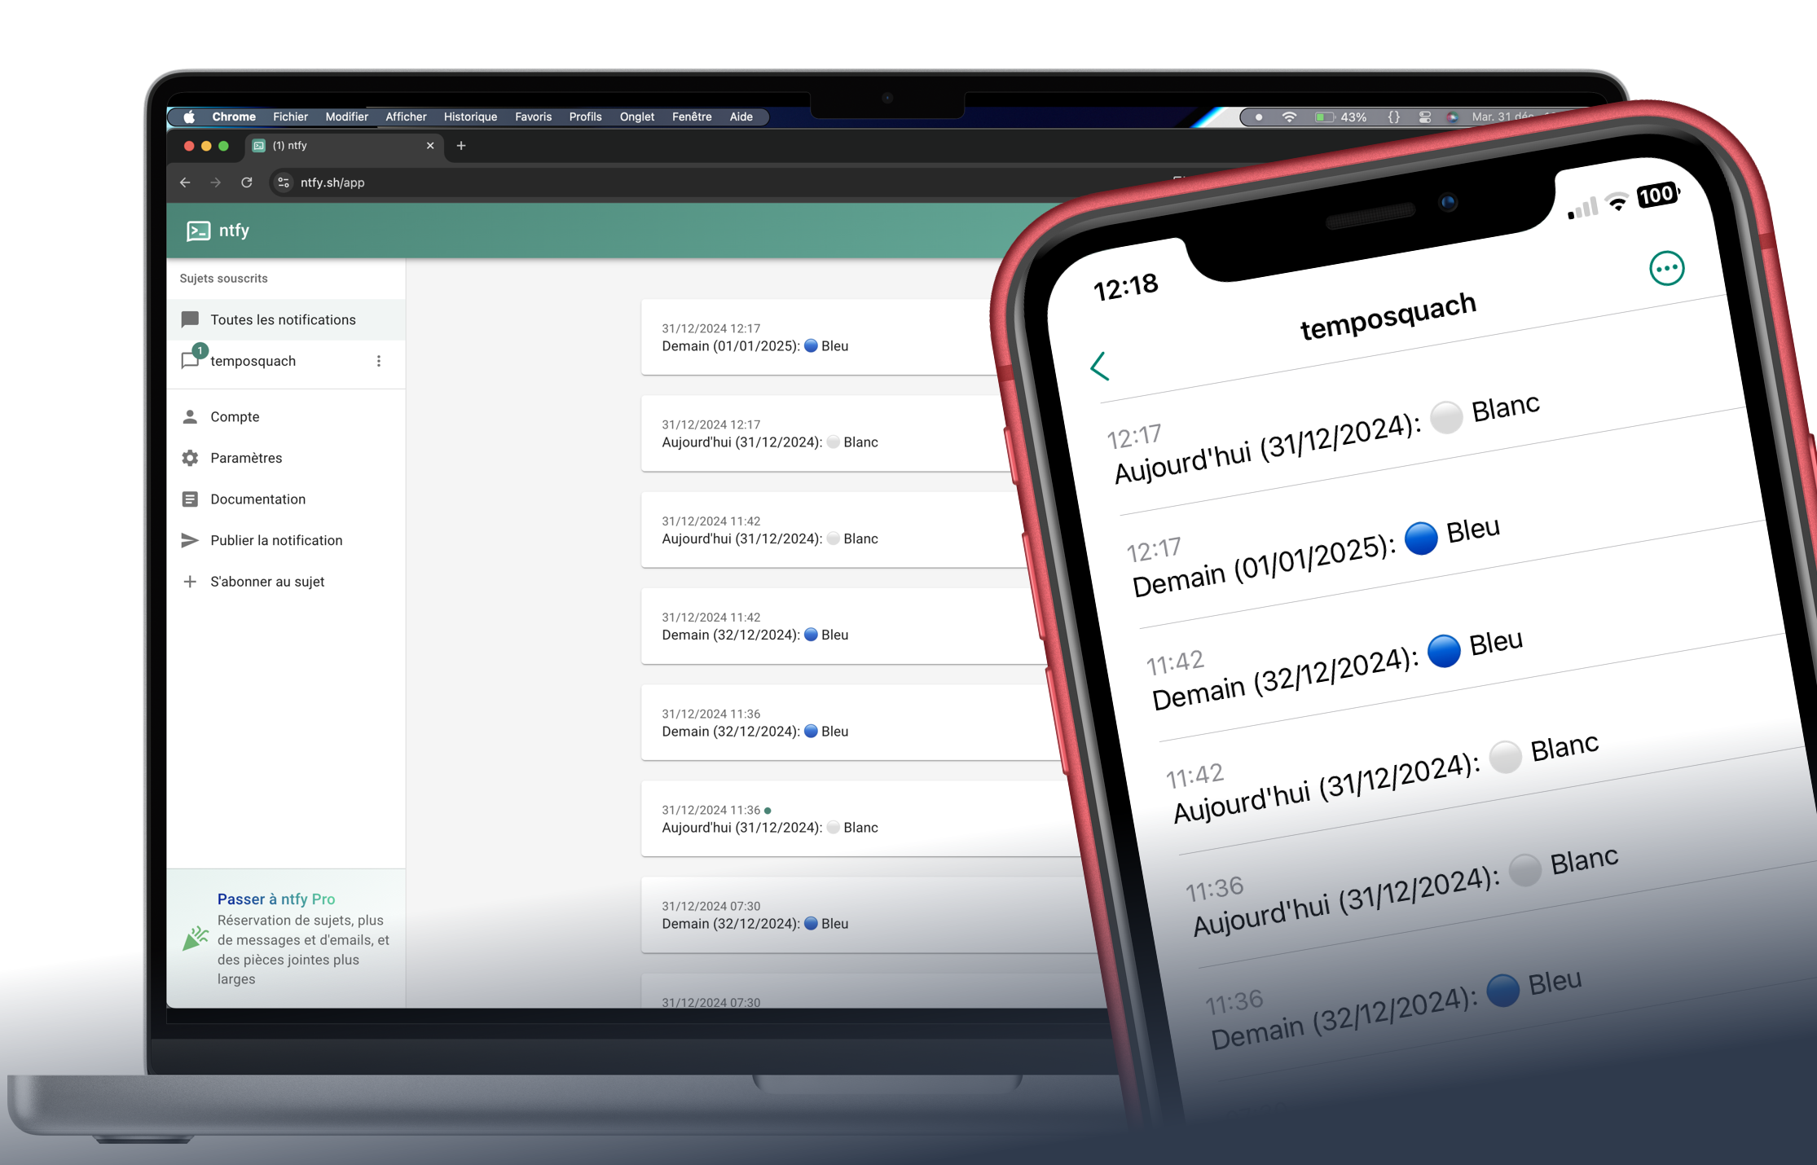Screen dimensions: 1817x1165
Task: Open the Compte page
Action: coord(286,416)
